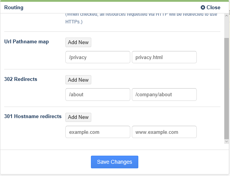
Task: Click into the /about redirect source field
Action: (98, 94)
